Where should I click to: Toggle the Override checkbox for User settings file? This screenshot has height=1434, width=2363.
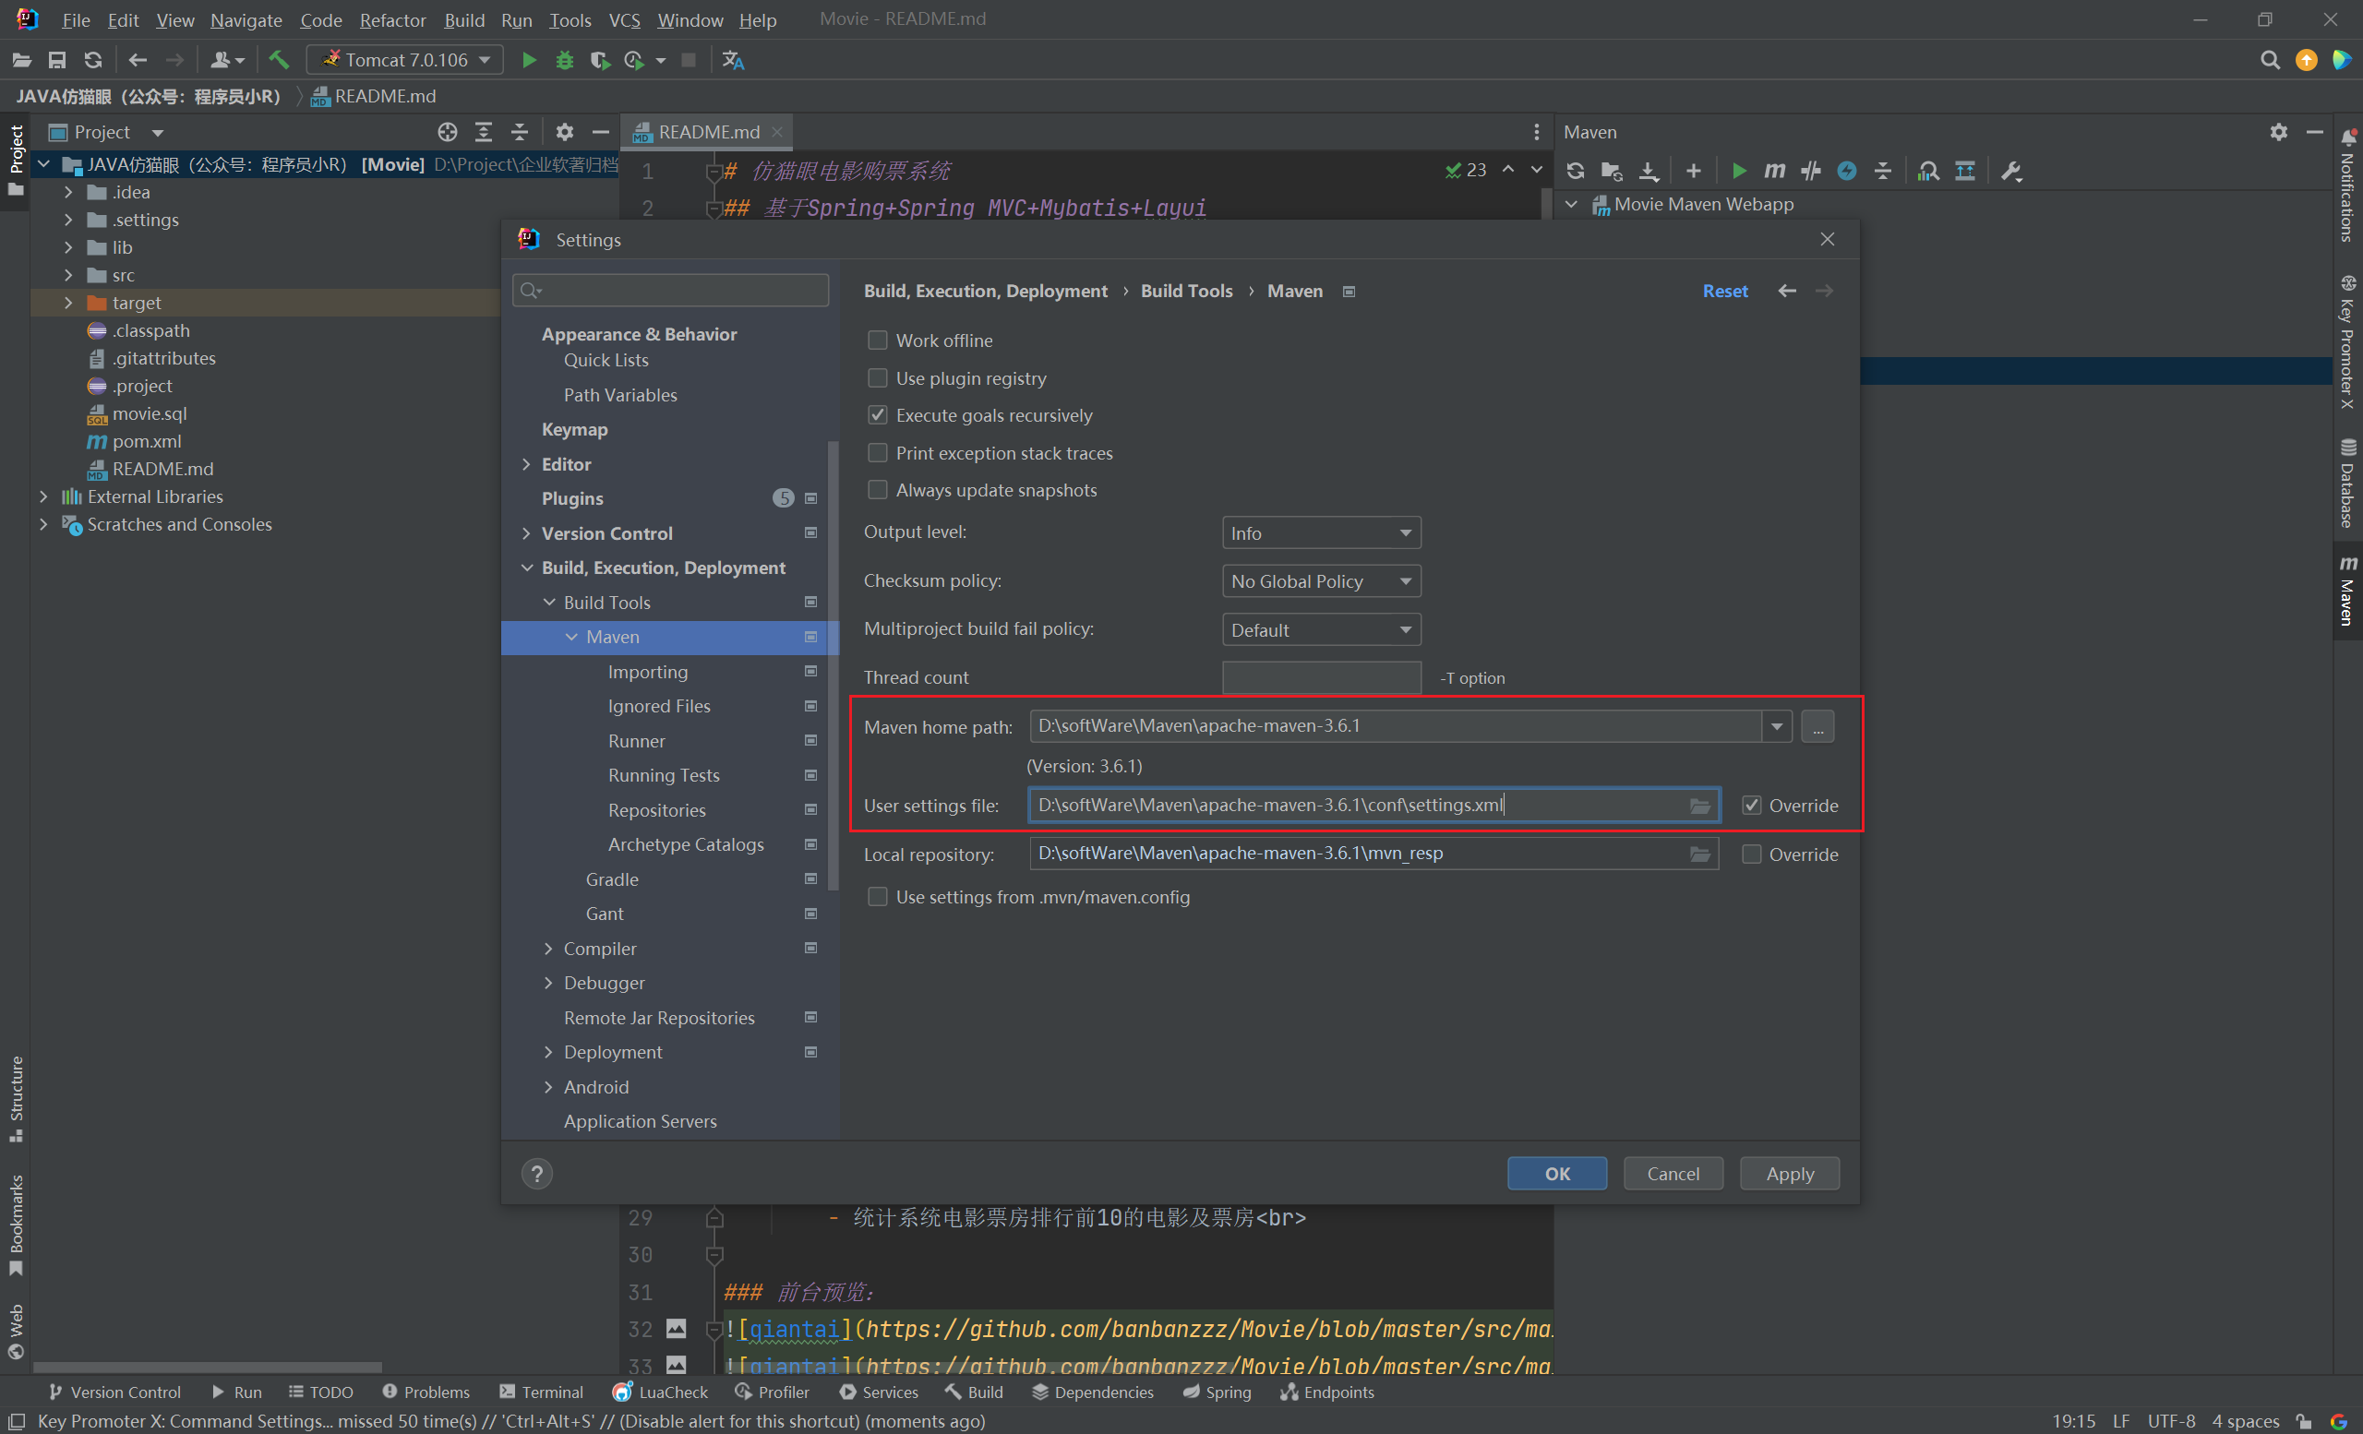coord(1754,805)
